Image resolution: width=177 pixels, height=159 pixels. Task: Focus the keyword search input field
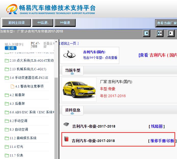pyautogui.click(x=14, y=44)
